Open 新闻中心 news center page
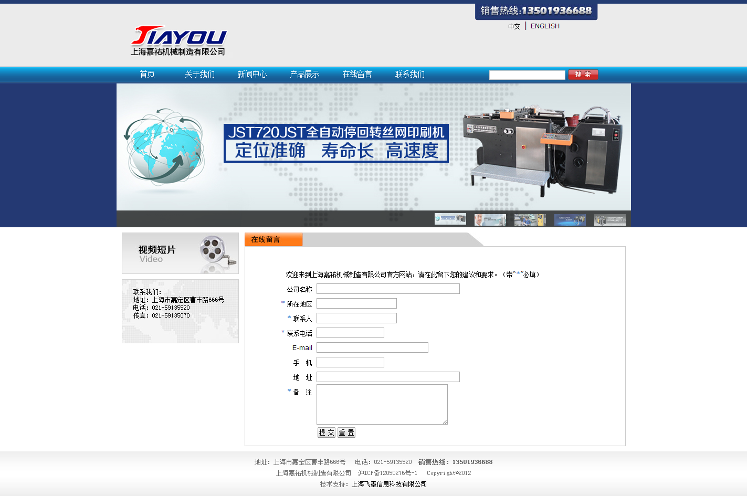 click(x=252, y=75)
